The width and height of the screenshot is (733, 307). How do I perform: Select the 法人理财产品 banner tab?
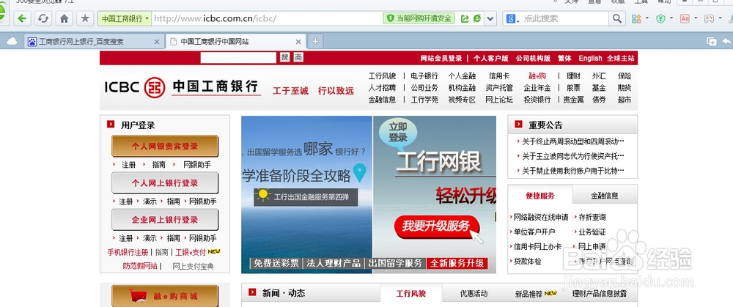tap(334, 263)
